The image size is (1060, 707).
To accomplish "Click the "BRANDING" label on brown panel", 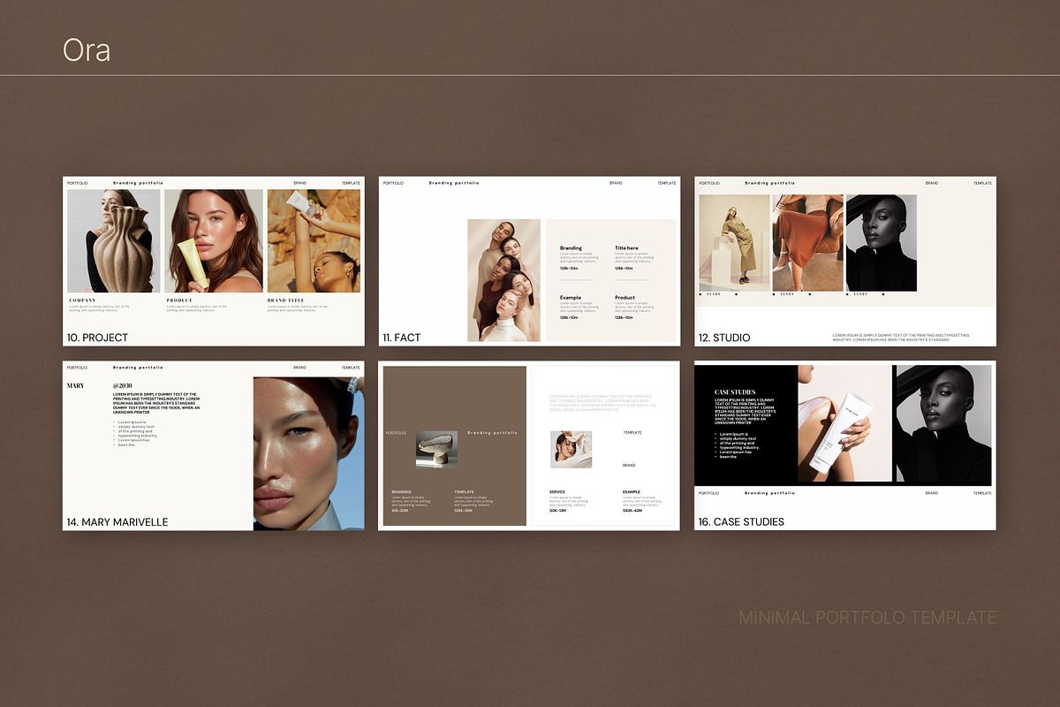I will coord(401,492).
